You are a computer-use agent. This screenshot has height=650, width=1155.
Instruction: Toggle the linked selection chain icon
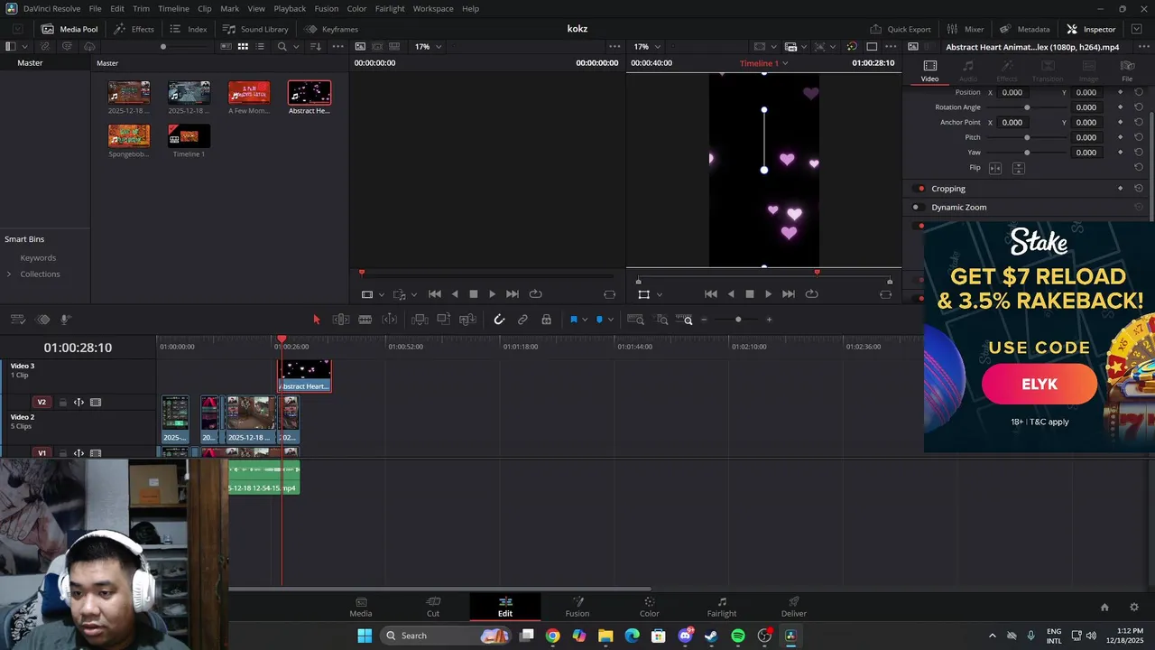point(522,320)
